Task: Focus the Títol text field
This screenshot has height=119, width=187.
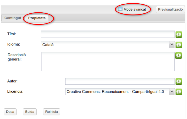Action: click(x=108, y=34)
